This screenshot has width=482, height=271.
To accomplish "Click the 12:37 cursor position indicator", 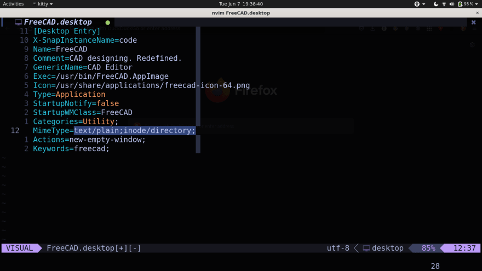I will 464,248.
